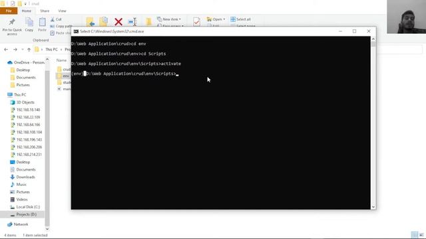
Task: Select Documents under OneDrive
Action: pyautogui.click(x=23, y=78)
